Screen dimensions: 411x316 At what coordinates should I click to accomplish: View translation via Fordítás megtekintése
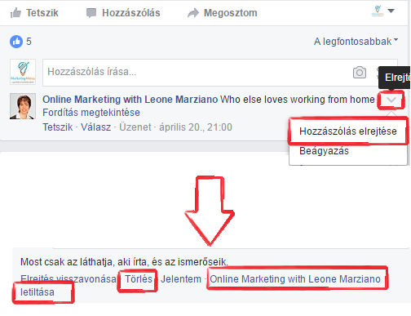tap(91, 113)
